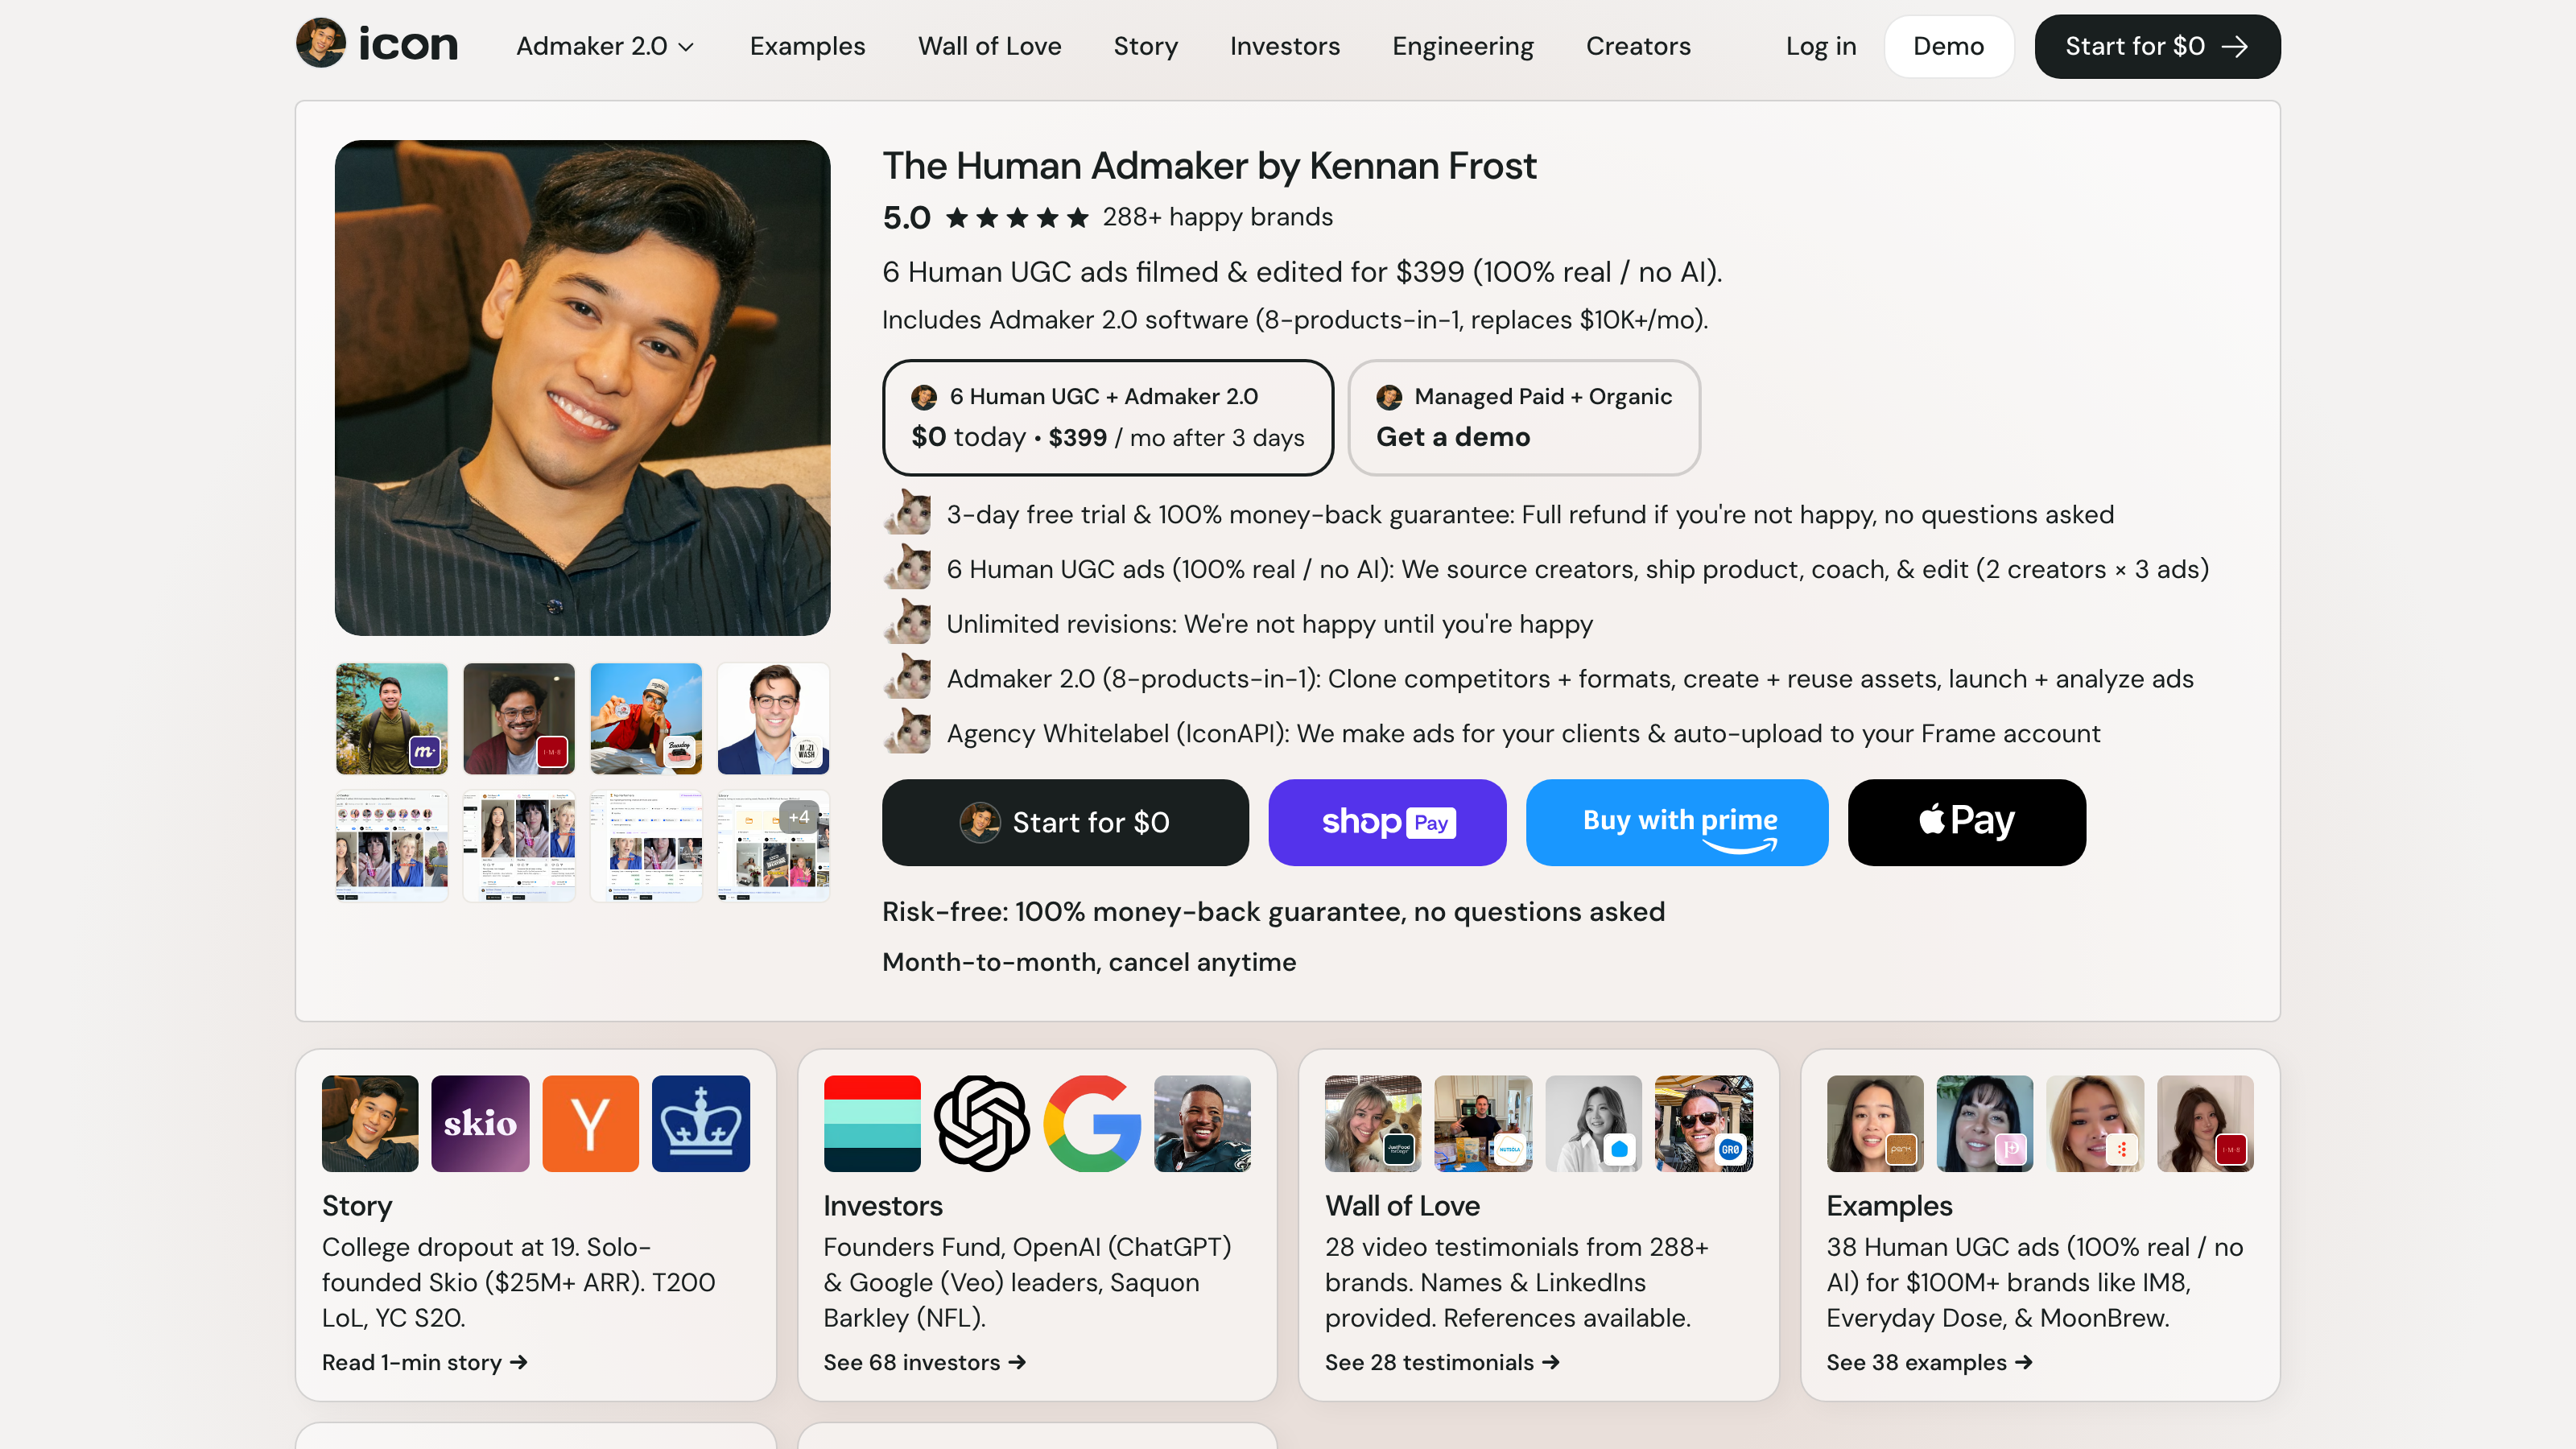Open the +4 more images thumbnail

(773, 846)
